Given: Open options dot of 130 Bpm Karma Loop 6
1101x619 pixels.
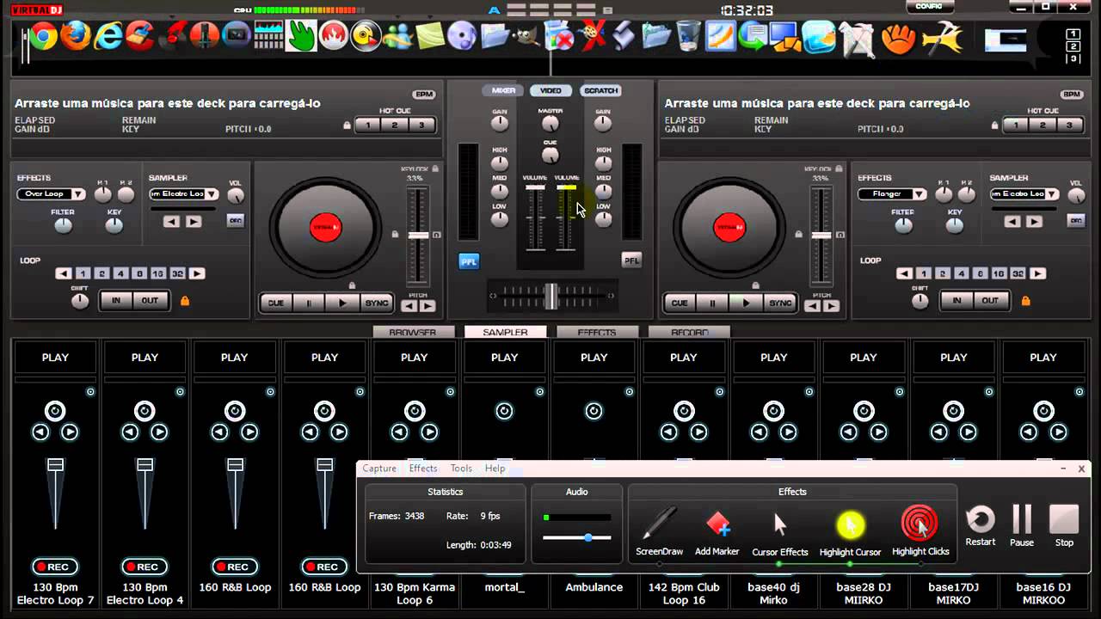Looking at the screenshot, I should click(450, 392).
